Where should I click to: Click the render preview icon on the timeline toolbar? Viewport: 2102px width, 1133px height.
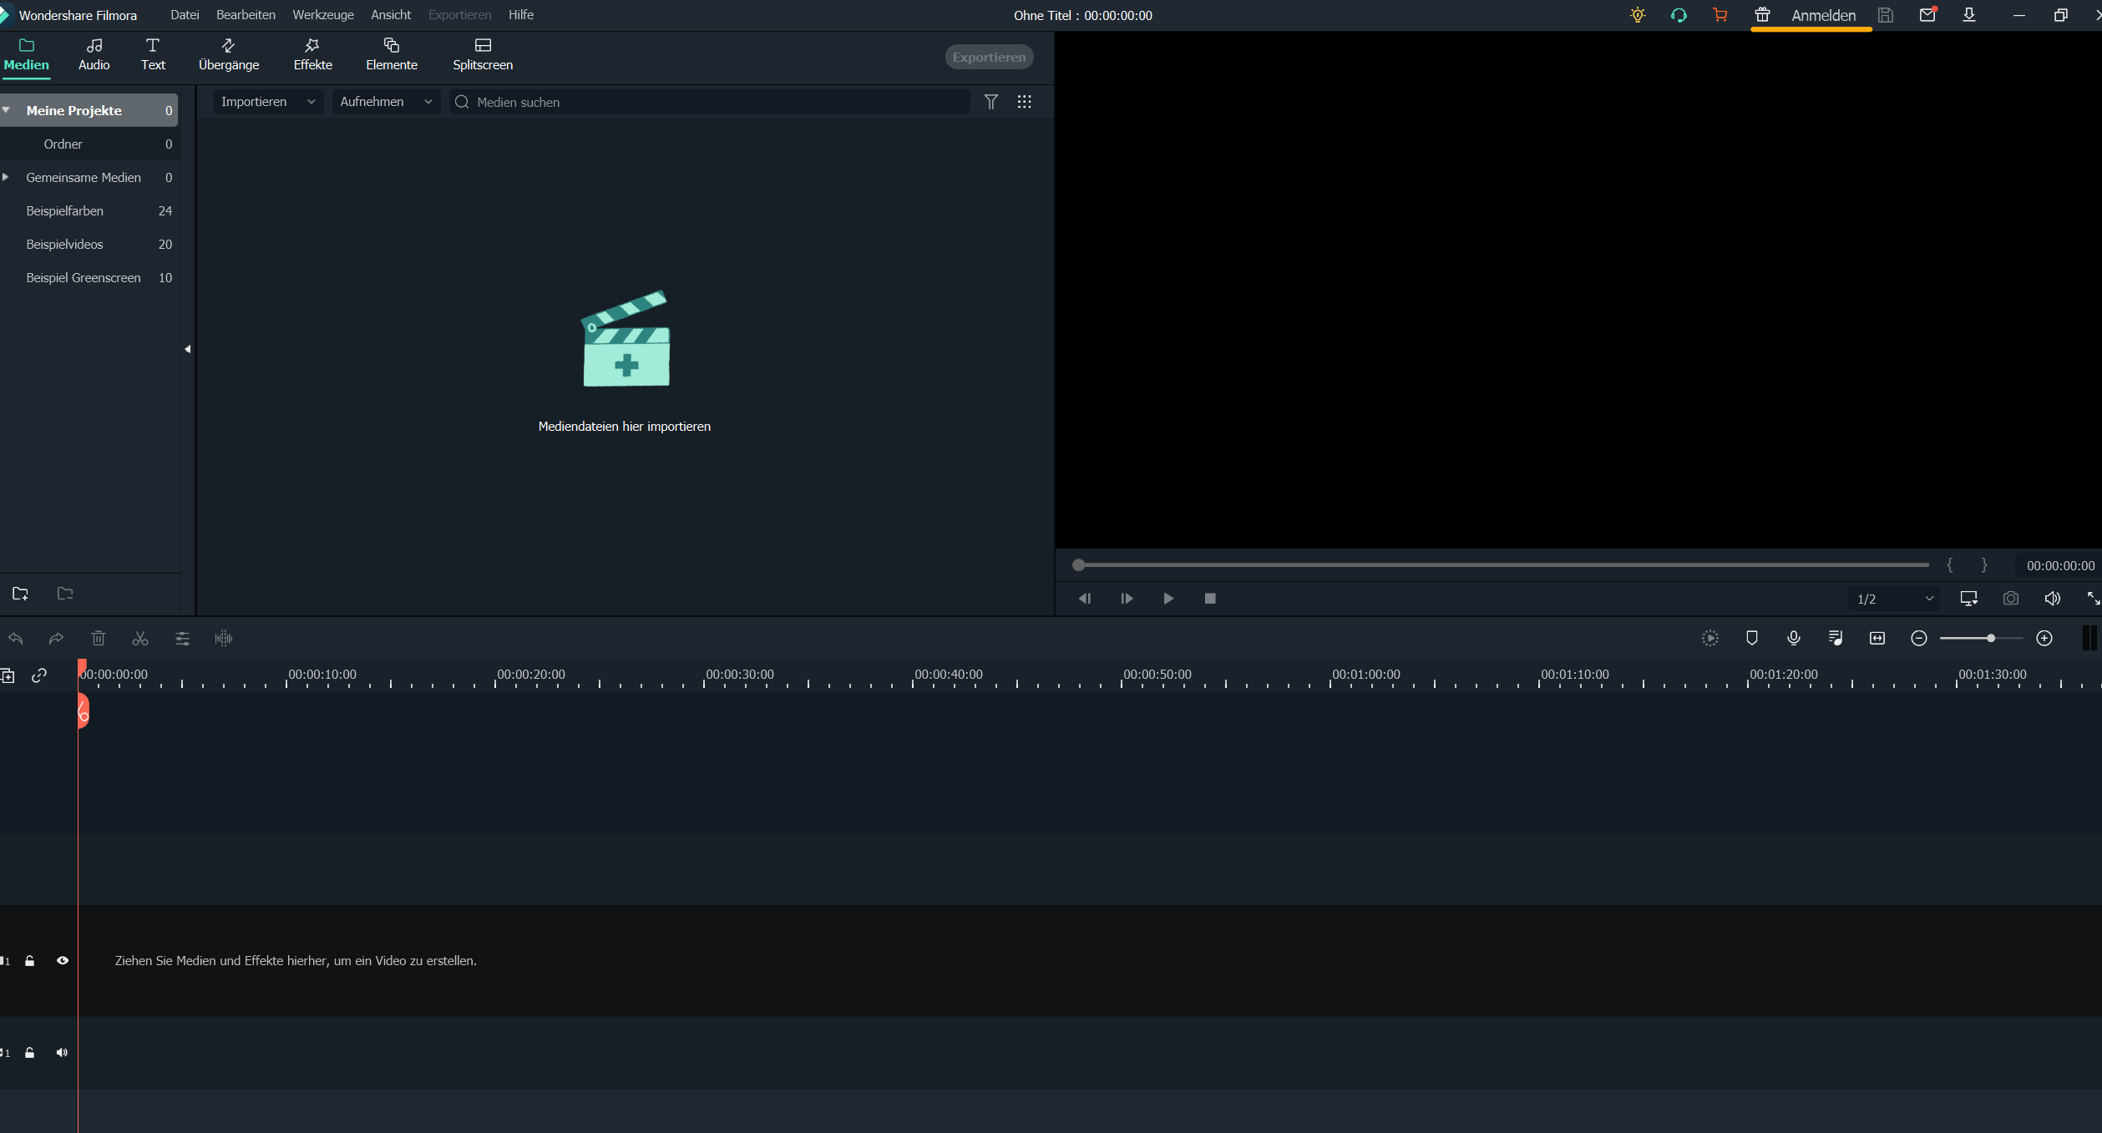point(1710,638)
